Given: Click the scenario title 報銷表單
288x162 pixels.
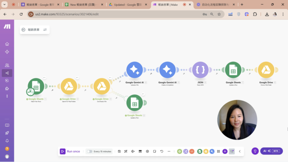Looking at the screenshot, I should tap(34, 30).
